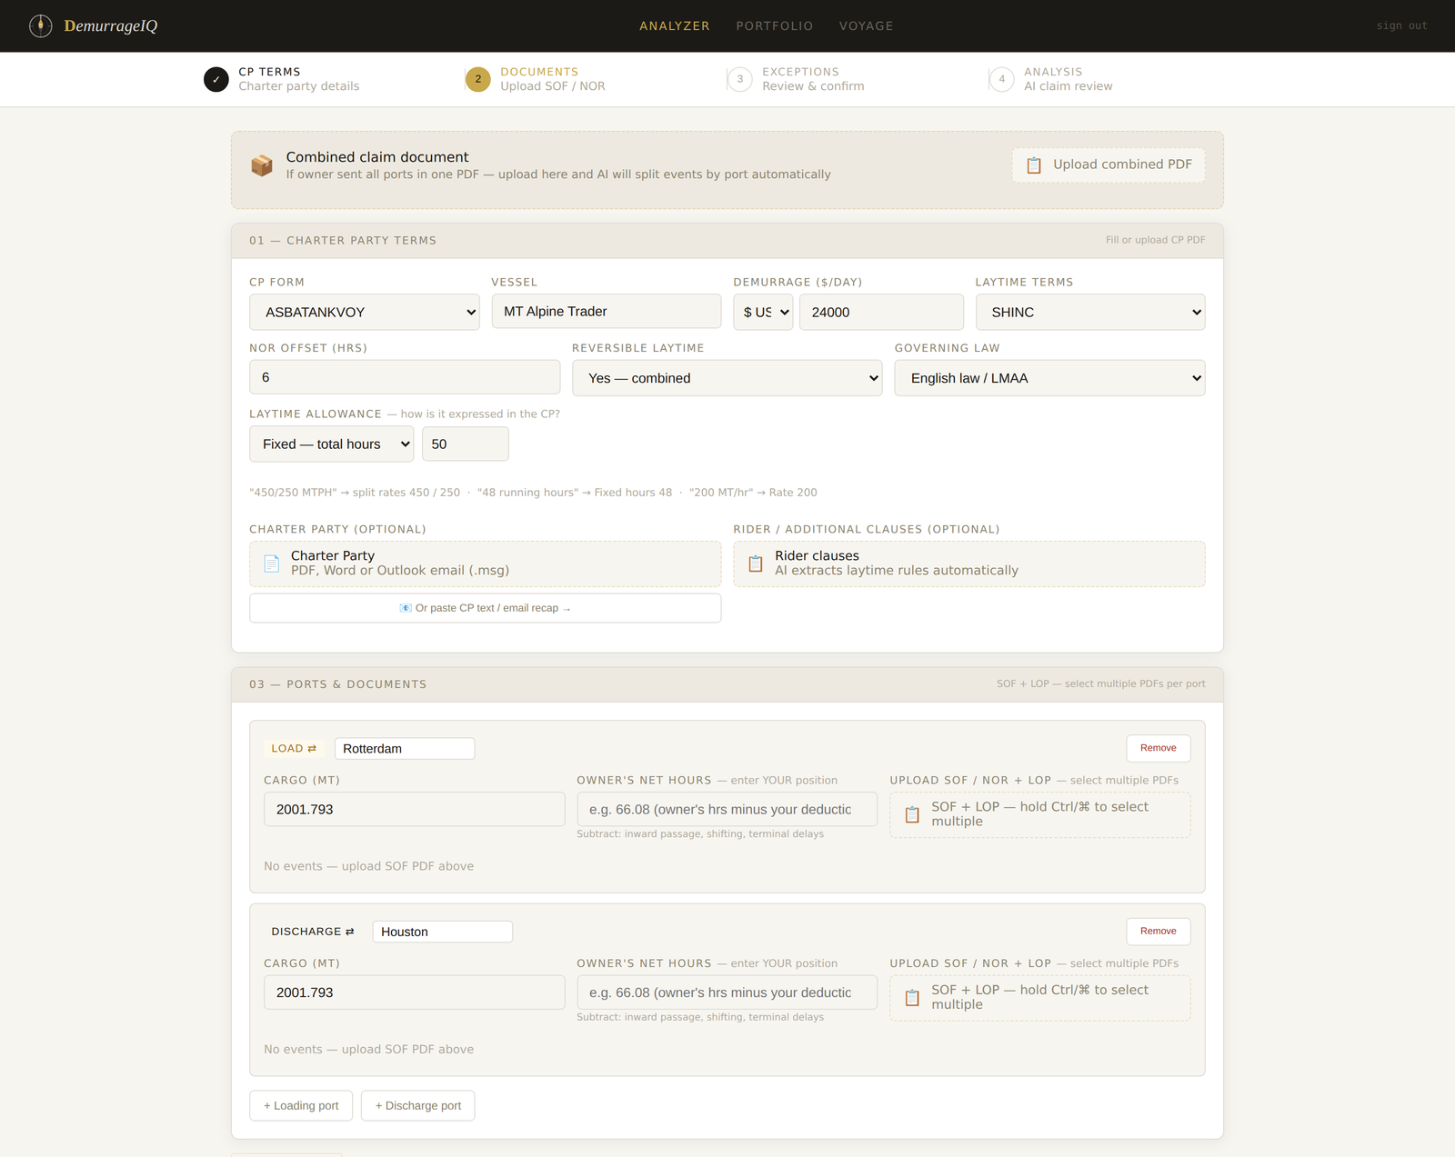The width and height of the screenshot is (1455, 1157).
Task: Click the package icon beside Combined claim document
Action: click(x=262, y=165)
